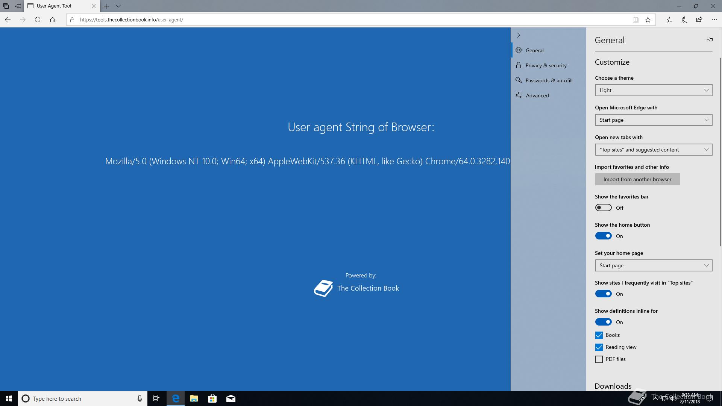The height and width of the screenshot is (406, 722).
Task: Close the User Agent Tool tab
Action: tap(94, 6)
